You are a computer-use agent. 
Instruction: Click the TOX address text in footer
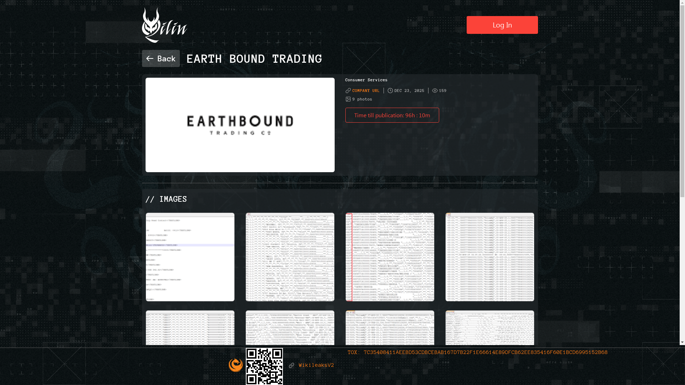[x=477, y=353]
